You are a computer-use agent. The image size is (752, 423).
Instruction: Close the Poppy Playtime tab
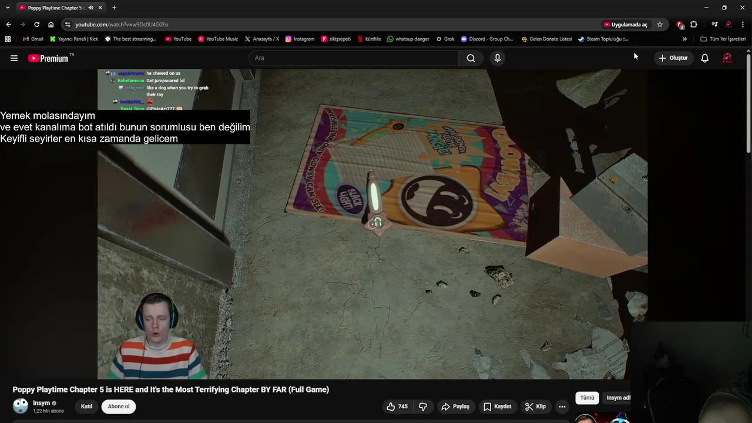click(x=100, y=8)
